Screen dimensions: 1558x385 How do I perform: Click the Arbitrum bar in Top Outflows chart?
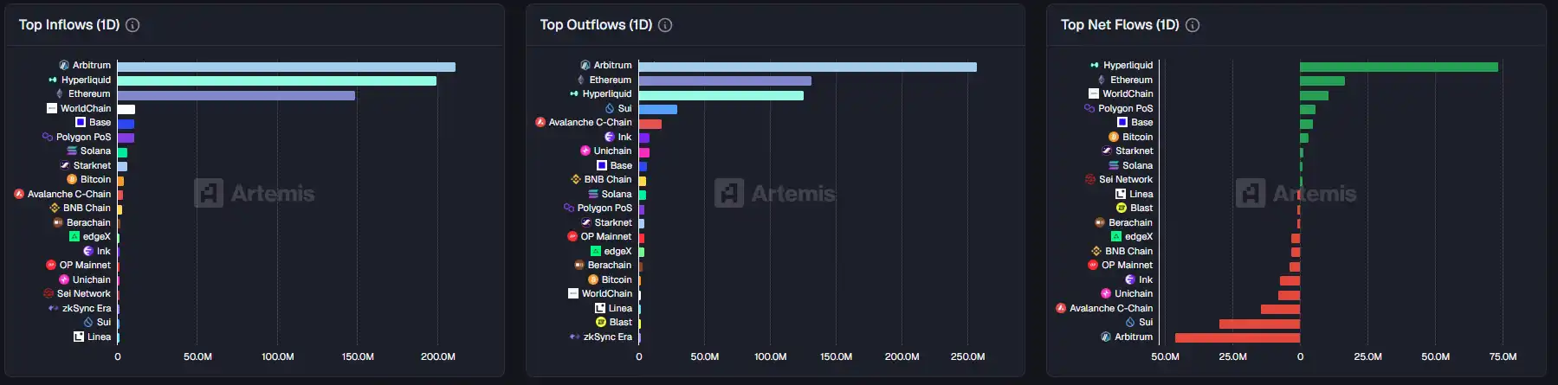807,67
